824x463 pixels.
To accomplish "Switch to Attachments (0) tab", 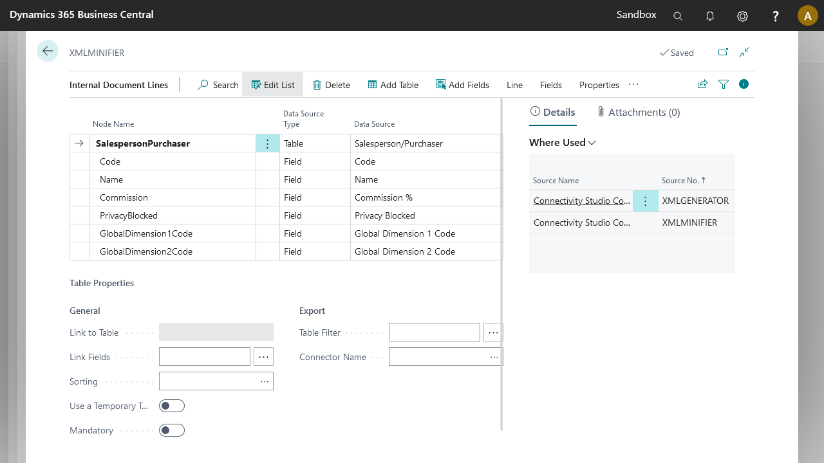I will coord(639,112).
